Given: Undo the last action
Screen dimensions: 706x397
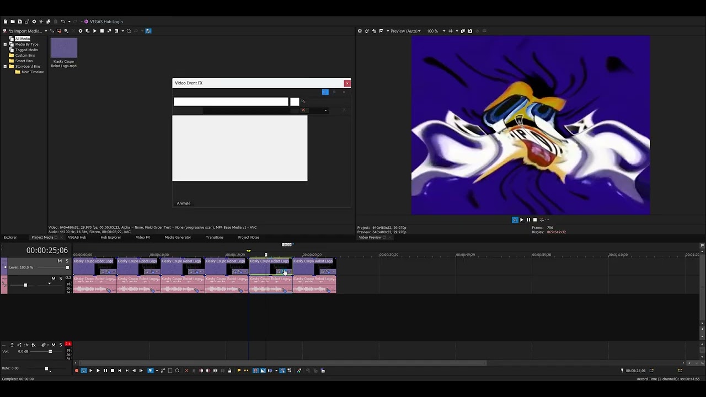Looking at the screenshot, I should (x=63, y=22).
